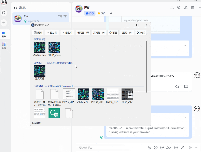Viewport: 201px width, 152px height.
Task: Click the plus icon in left sidebar
Action: [4, 23]
